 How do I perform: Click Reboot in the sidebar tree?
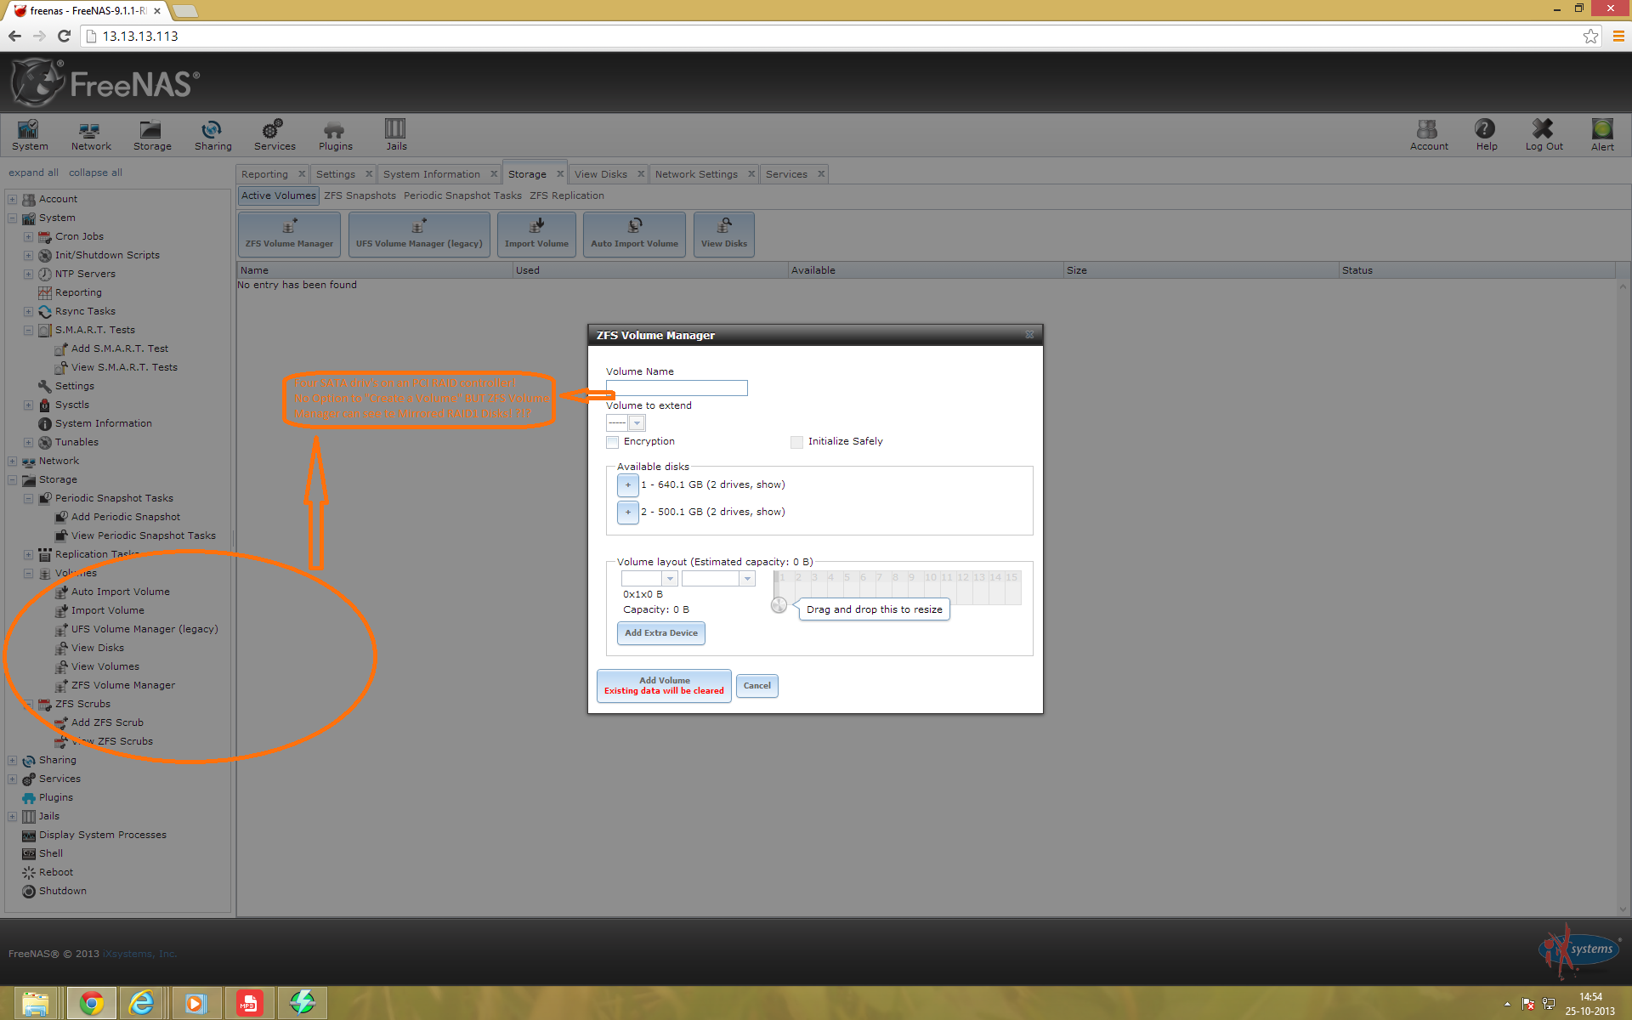point(55,872)
